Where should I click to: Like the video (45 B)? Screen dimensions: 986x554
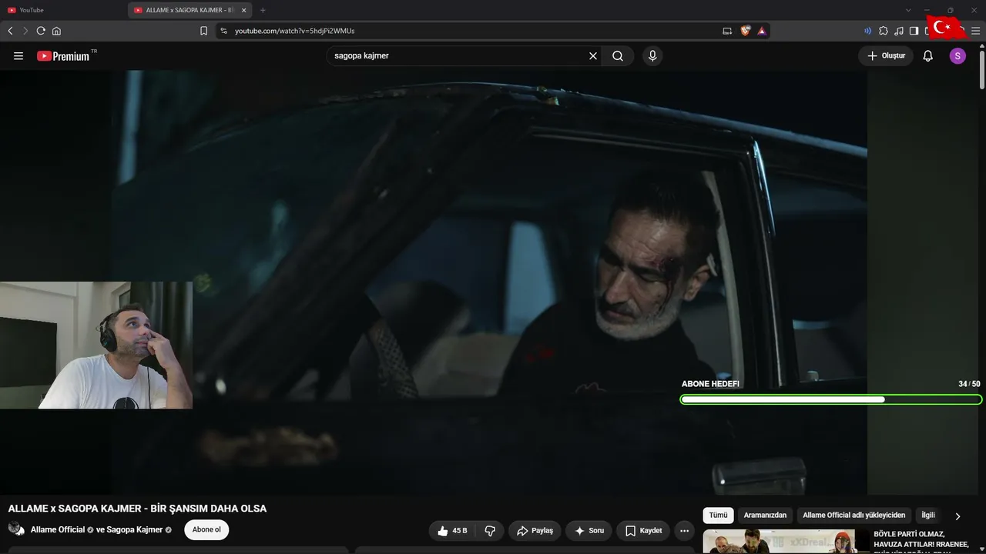coord(452,531)
